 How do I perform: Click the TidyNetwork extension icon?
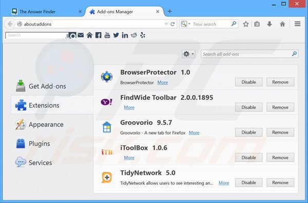tap(107, 177)
